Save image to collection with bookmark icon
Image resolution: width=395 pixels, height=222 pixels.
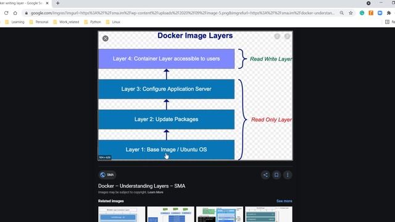pyautogui.click(x=276, y=175)
